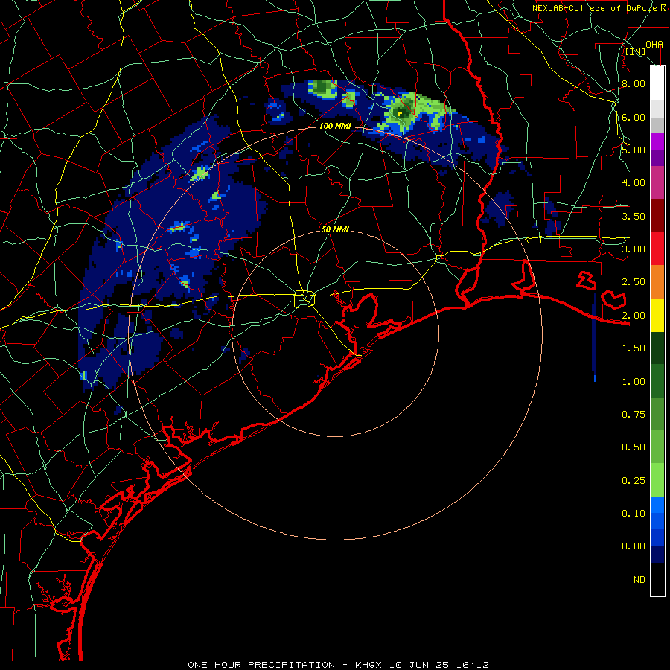Click the 100 NMI range ring label
Image resolution: width=670 pixels, height=670 pixels.
tap(335, 126)
